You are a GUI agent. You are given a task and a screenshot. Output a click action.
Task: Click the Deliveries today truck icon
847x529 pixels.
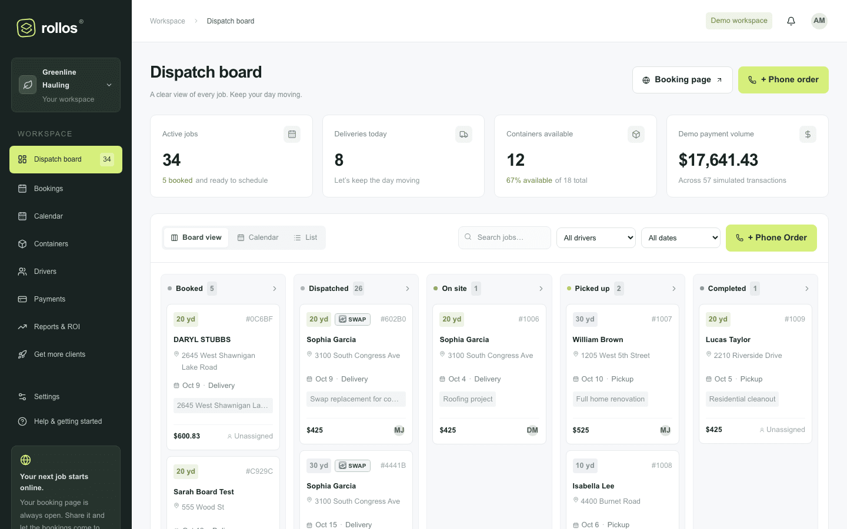[x=464, y=135]
